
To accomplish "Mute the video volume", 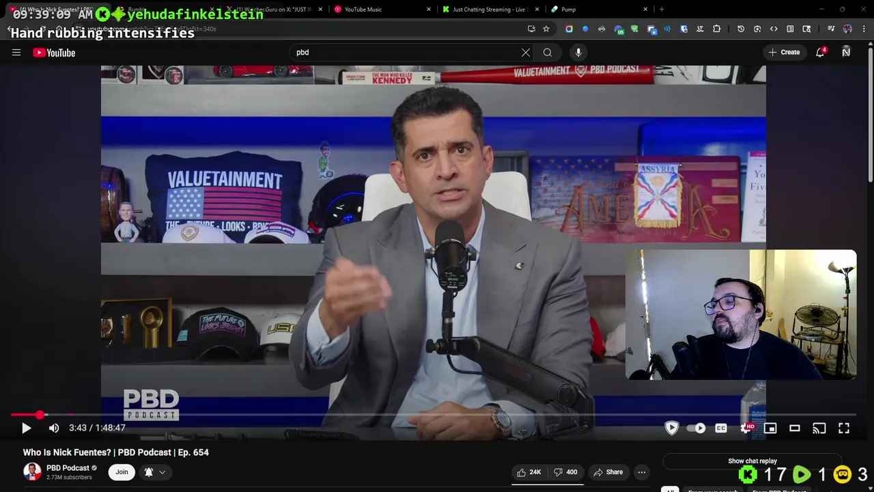I will point(54,428).
